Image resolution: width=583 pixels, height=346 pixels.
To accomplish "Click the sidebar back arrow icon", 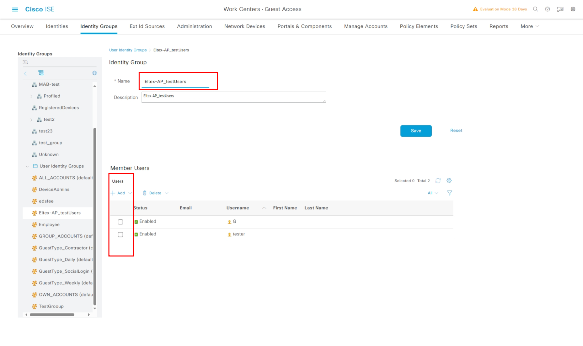I will point(25,73).
